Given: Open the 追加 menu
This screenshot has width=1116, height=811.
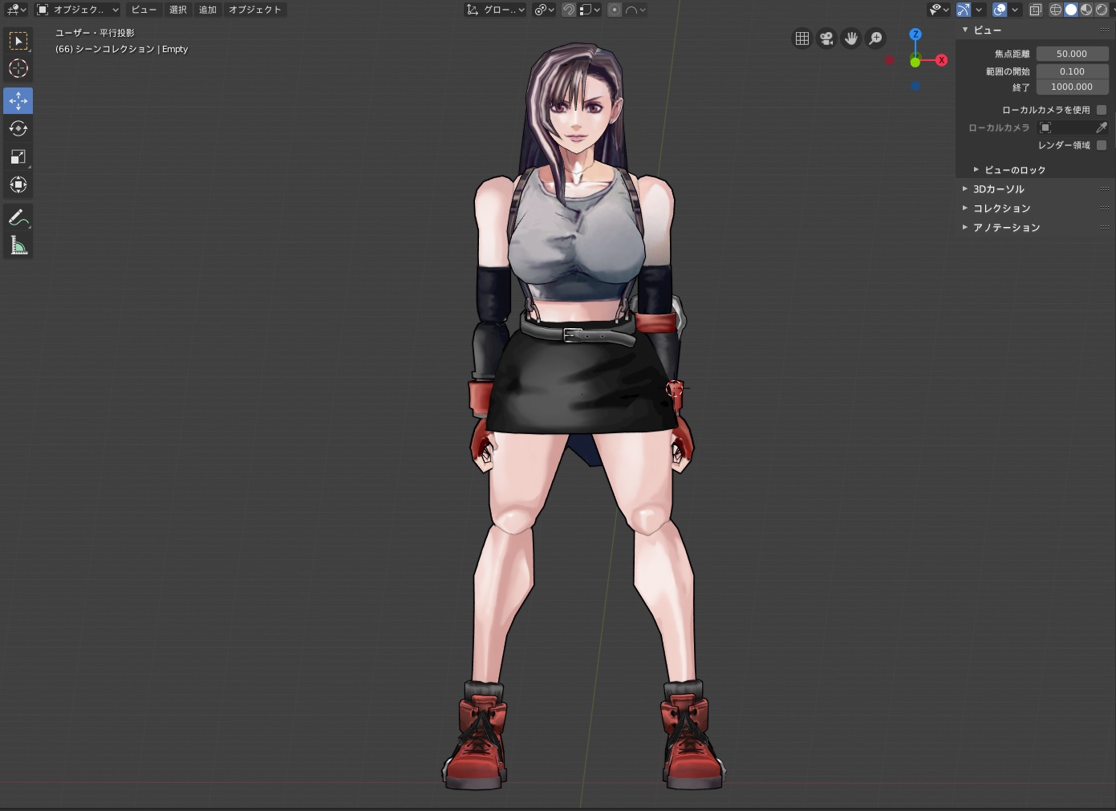Looking at the screenshot, I should tap(208, 10).
